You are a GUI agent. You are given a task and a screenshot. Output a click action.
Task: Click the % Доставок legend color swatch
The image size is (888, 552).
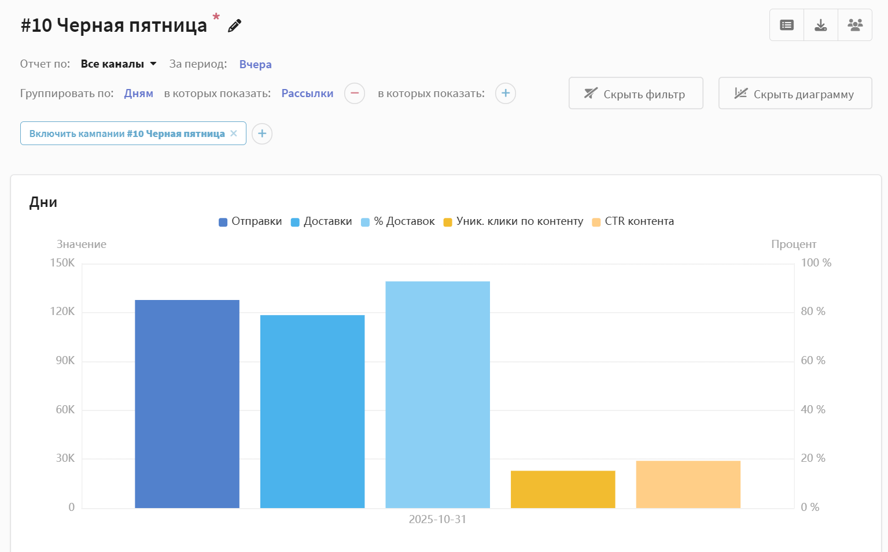(365, 223)
